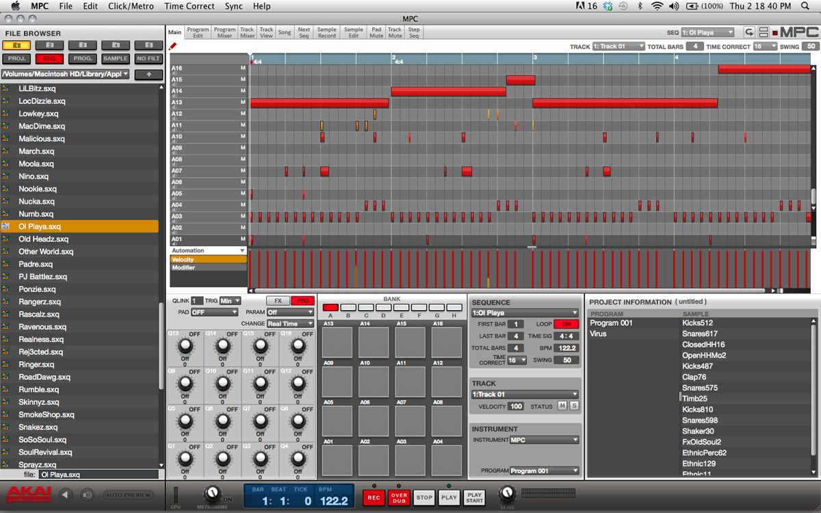821x513 pixels.
Task: Click the folder-up arrow in File Browser
Action: tap(149, 74)
